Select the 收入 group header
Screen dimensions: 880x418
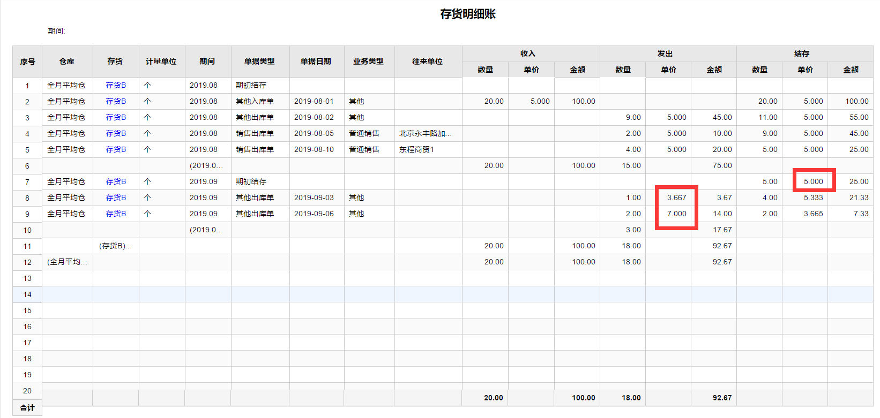(x=528, y=54)
